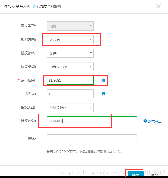Click the 优先级 input field with 1

tap(70, 94)
